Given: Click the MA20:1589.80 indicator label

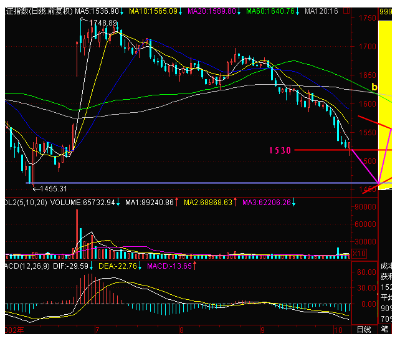Looking at the screenshot, I should click(x=212, y=11).
